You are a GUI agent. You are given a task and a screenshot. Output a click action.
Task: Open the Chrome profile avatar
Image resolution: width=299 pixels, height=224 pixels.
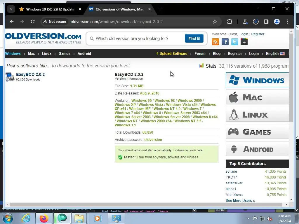[x=277, y=22]
